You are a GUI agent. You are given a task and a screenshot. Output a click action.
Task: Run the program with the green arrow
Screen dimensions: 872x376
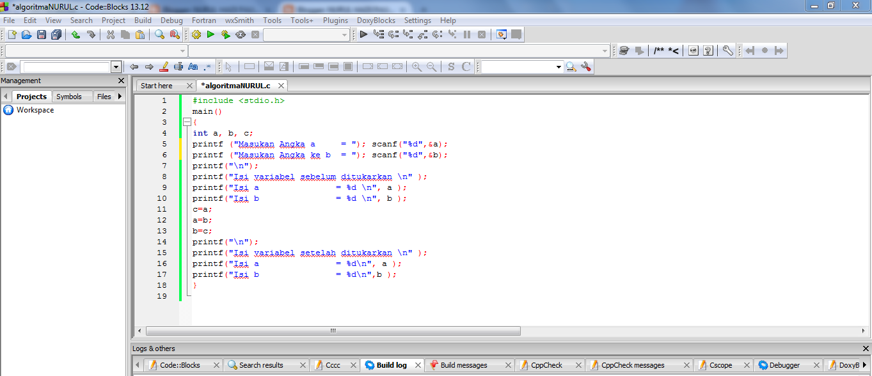[210, 35]
